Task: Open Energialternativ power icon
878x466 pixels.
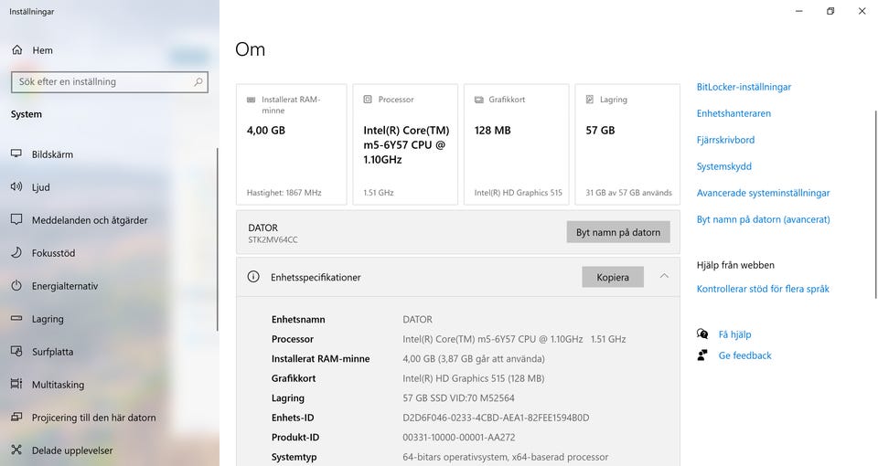Action: [16, 286]
